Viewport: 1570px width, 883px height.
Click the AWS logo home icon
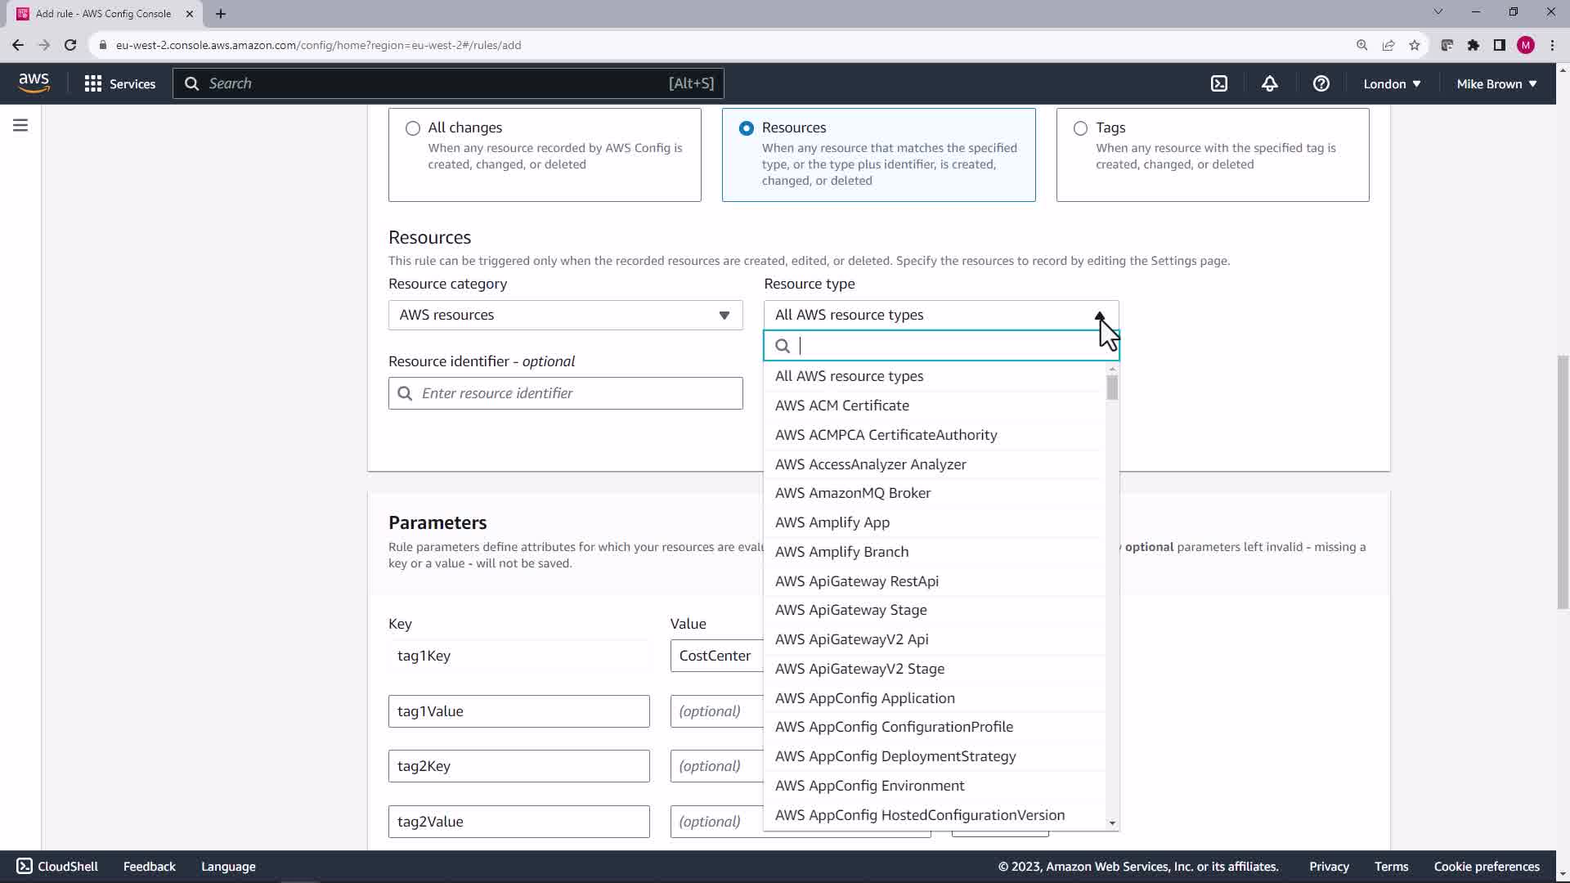pos(34,83)
